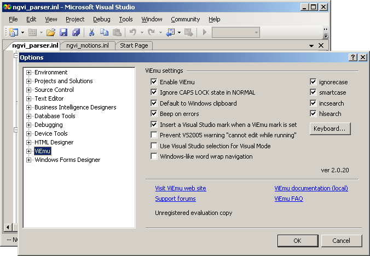The image size is (370, 256).
Task: Select Windows Forms Designer in the tree
Action: click(67, 160)
